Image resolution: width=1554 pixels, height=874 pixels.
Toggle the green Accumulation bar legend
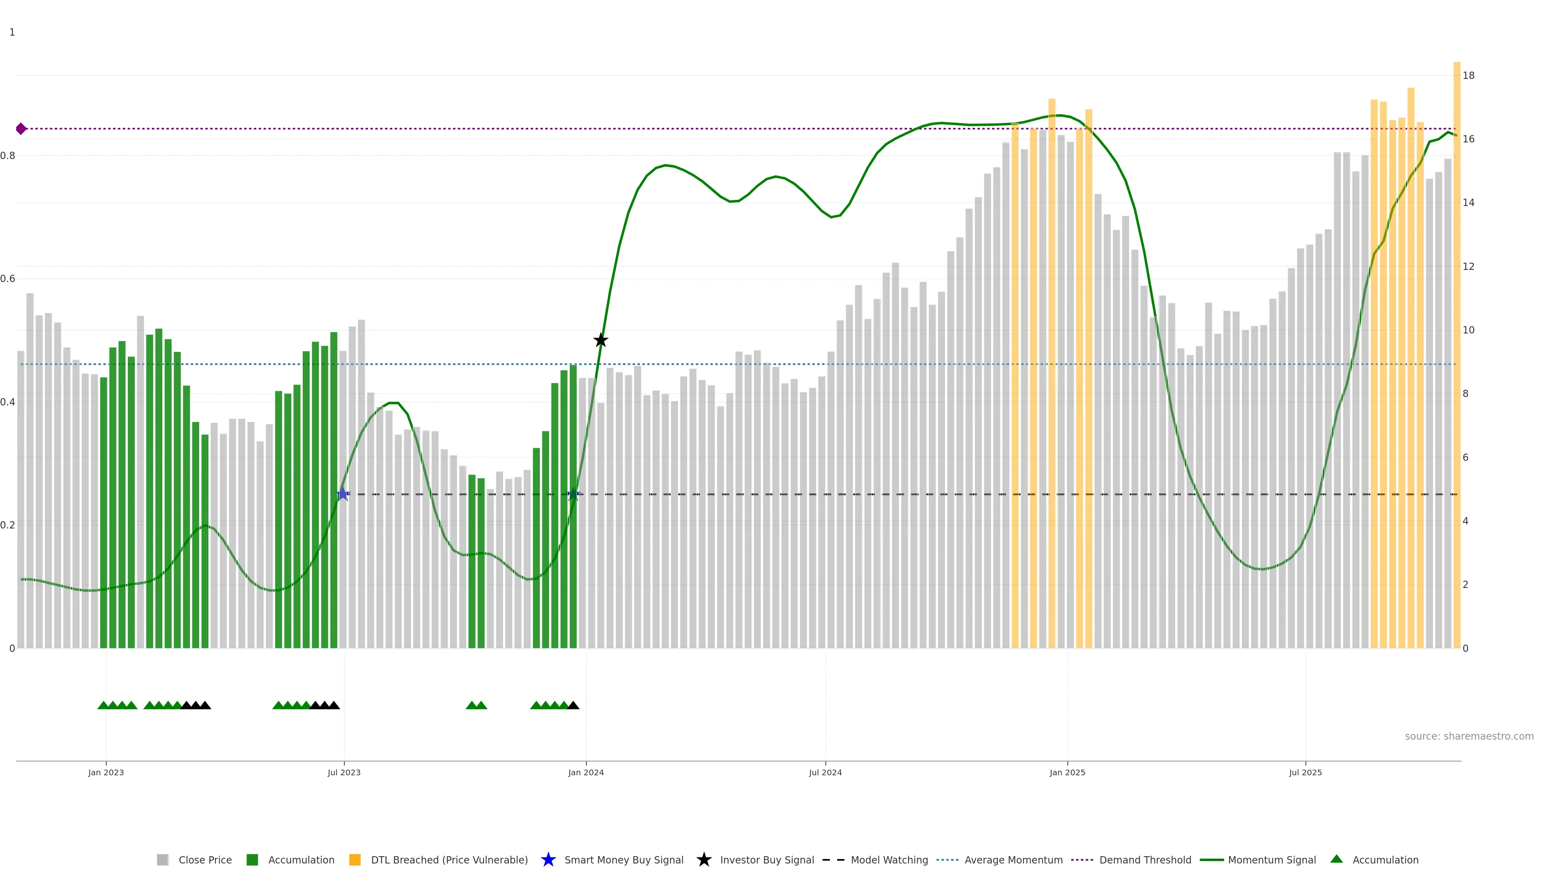(252, 859)
